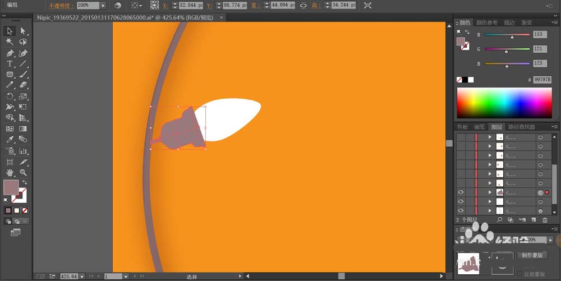The image size is (561, 281).
Task: Select the Type tool
Action: (10, 64)
